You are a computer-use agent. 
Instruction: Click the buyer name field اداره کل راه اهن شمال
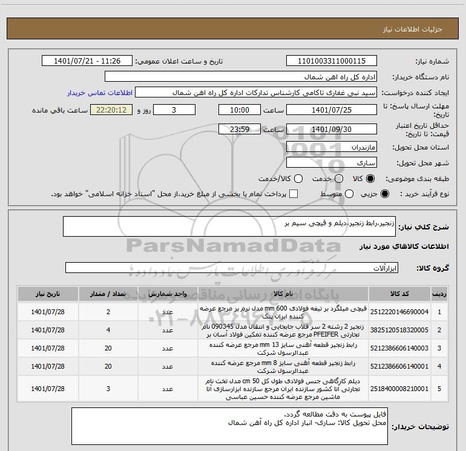pyautogui.click(x=241, y=77)
